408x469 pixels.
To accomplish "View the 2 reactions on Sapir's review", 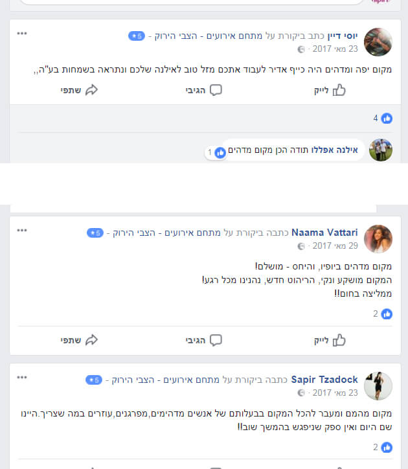I will 383,447.
